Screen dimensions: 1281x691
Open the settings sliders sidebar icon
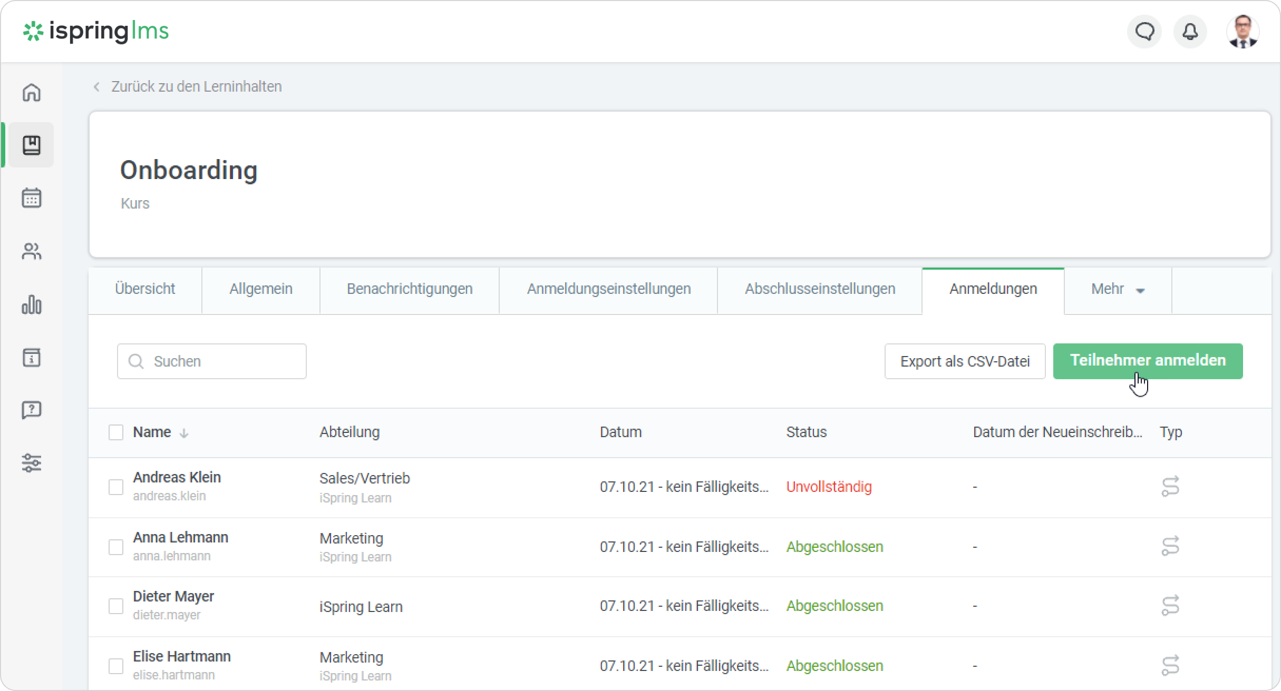[32, 463]
